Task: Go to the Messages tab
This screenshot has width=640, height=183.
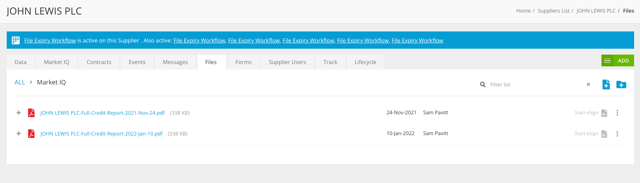Action: pos(175,62)
